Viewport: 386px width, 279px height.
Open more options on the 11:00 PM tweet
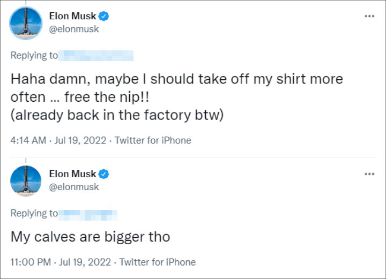(369, 174)
